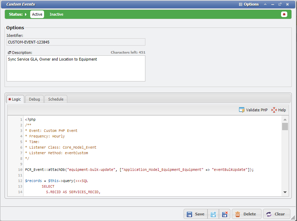Click the red asterisk icon on the Status bar
This screenshot has height=221, width=297.
tap(284, 14)
